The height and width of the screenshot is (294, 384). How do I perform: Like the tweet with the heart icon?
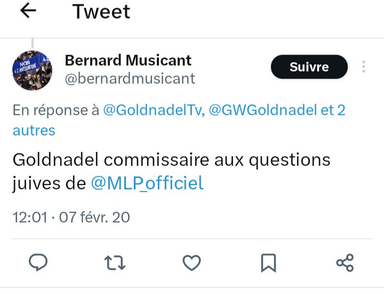(x=191, y=262)
